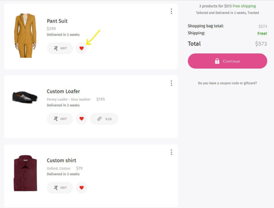
Task: Click Edit button for Custom Loafer
Action: (60, 119)
